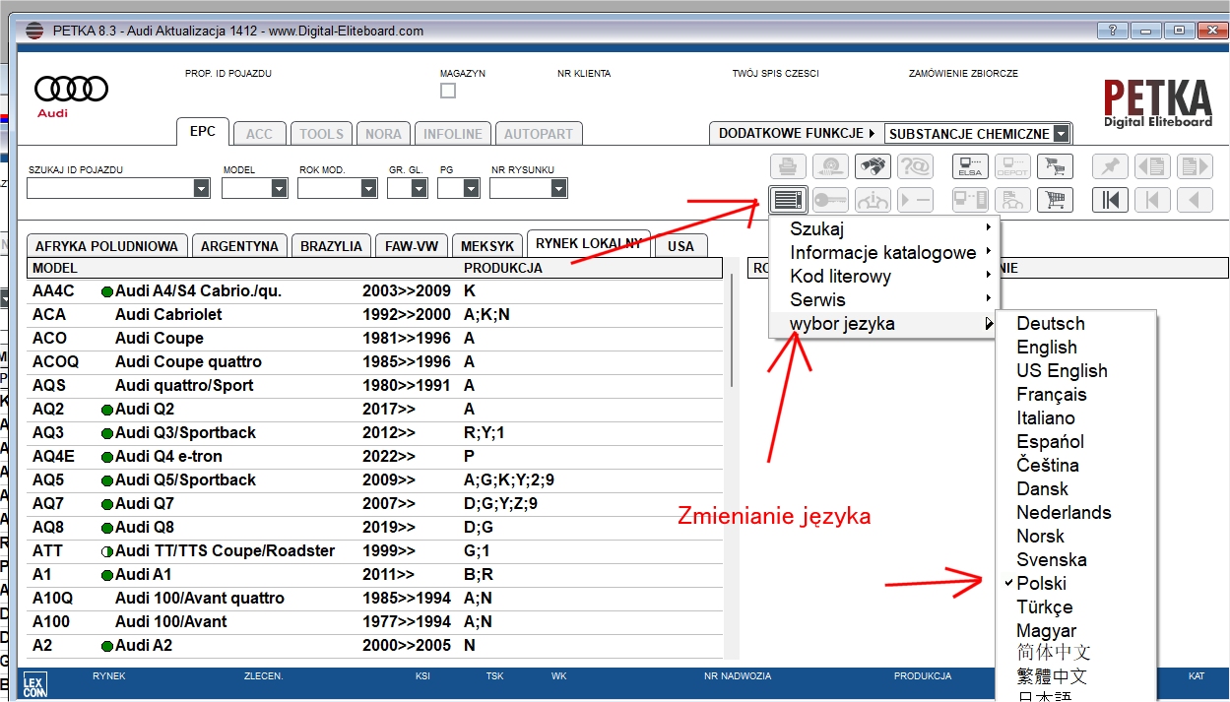Switch to the BRAZYLIA market tab

click(x=331, y=246)
